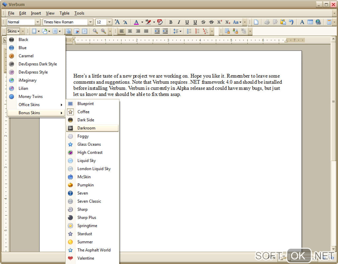Viewport: 338px width, 264px height.
Task: Choose the Springtime skin
Action: [x=92, y=225]
